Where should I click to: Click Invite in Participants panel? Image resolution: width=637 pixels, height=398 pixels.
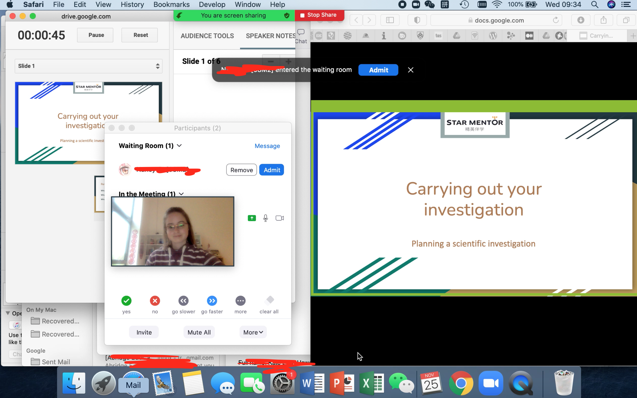tap(144, 332)
